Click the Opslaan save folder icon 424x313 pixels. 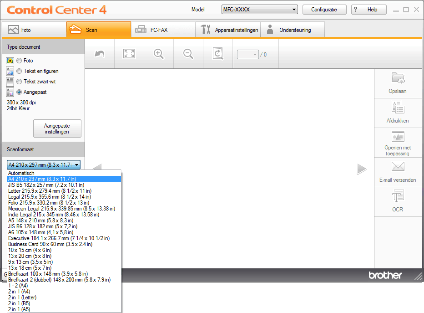pos(398,78)
